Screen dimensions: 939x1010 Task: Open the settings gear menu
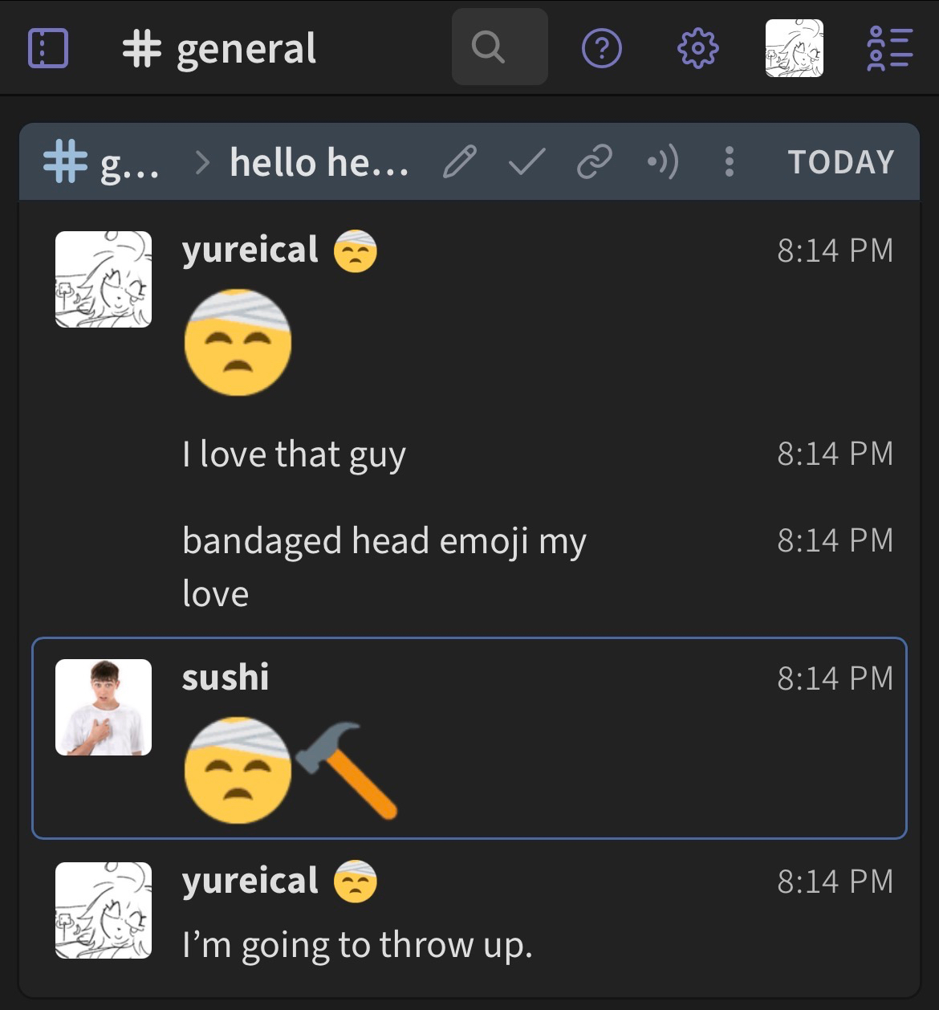pyautogui.click(x=697, y=49)
